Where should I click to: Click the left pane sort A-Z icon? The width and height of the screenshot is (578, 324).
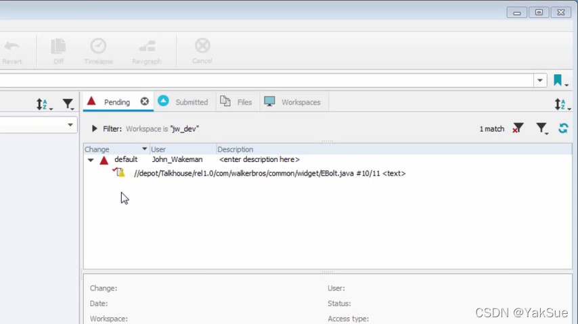(44, 104)
